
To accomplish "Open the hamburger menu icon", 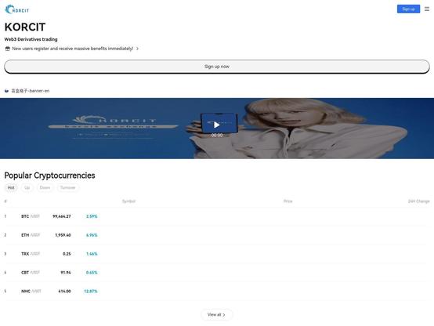I will click(427, 9).
